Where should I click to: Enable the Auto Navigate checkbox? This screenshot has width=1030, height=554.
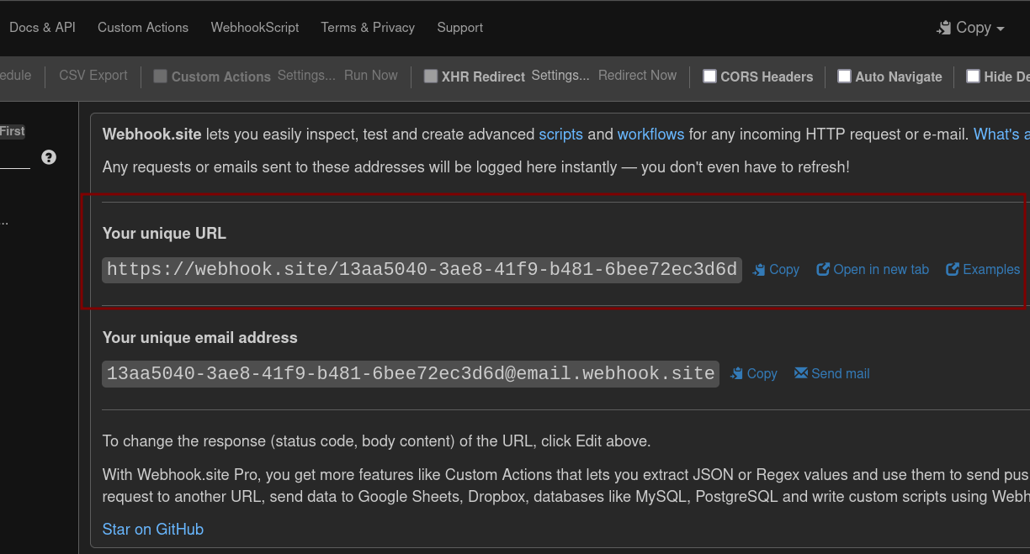pos(845,77)
